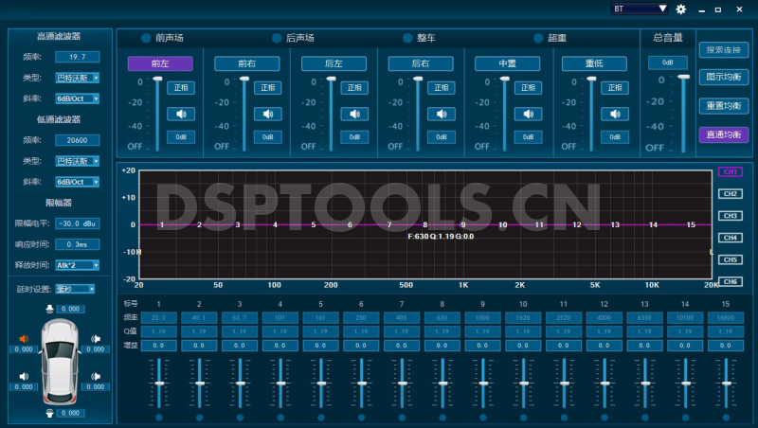Select the orange front-left speaker beside car
The image size is (758, 428).
24,339
